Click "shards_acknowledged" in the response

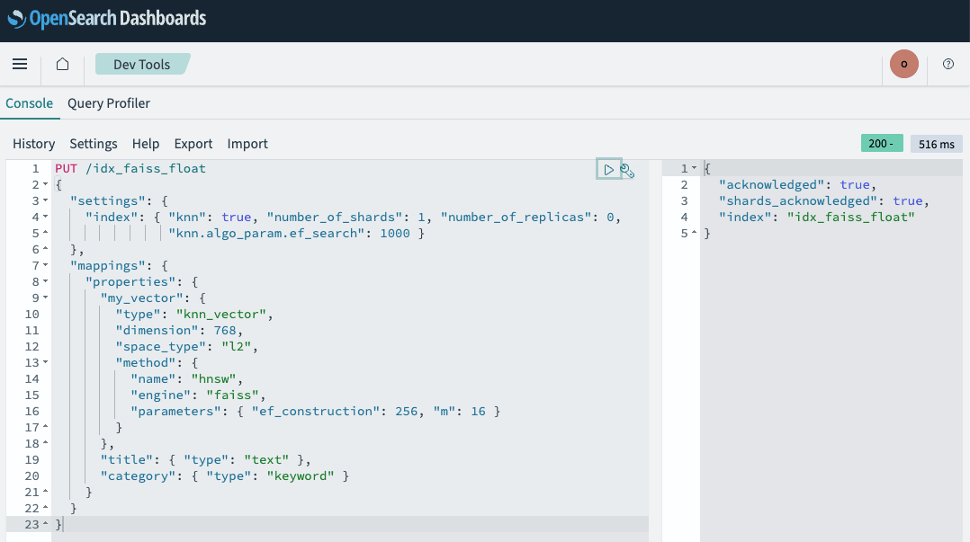tap(798, 200)
